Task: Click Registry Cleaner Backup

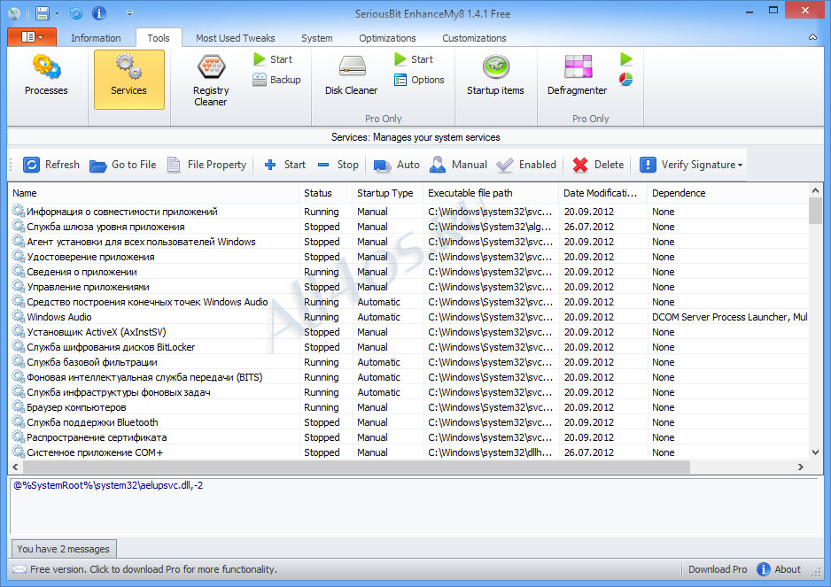Action: tap(276, 80)
